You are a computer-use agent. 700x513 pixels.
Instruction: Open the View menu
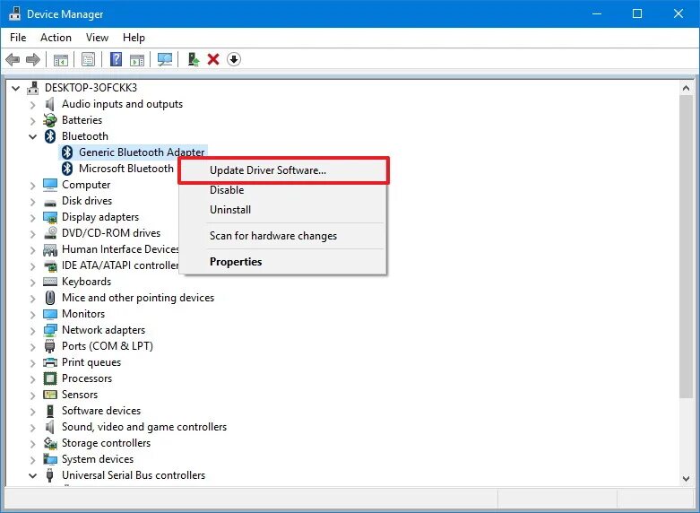[x=97, y=38]
